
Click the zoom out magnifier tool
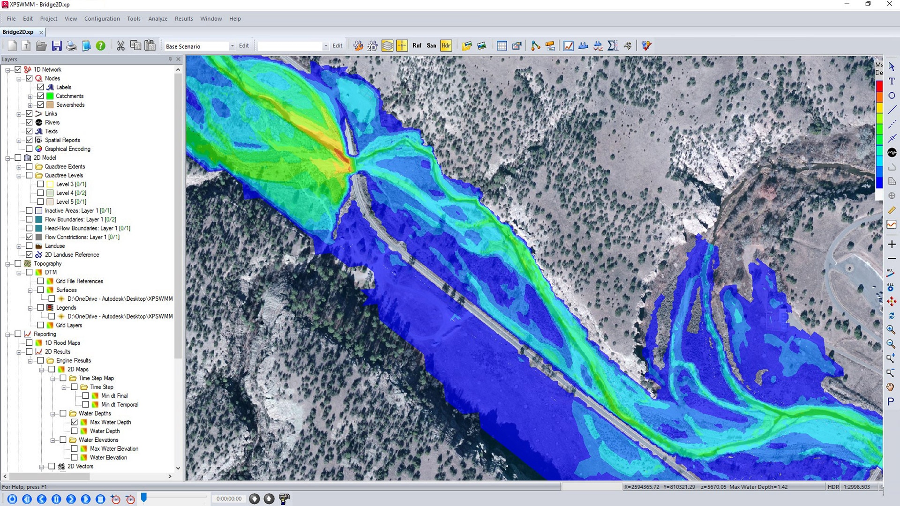(x=891, y=344)
